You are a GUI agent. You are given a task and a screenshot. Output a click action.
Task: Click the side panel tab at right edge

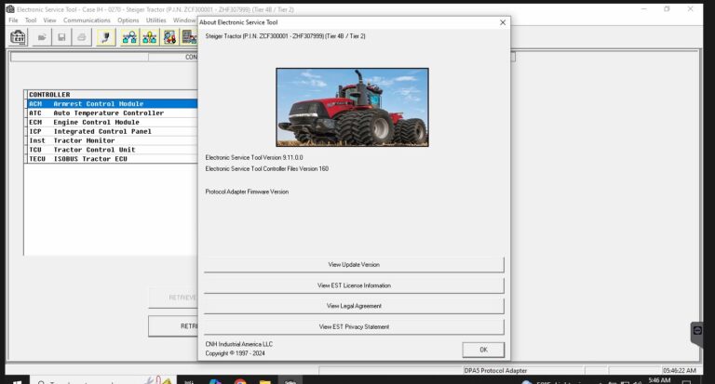coord(696,334)
